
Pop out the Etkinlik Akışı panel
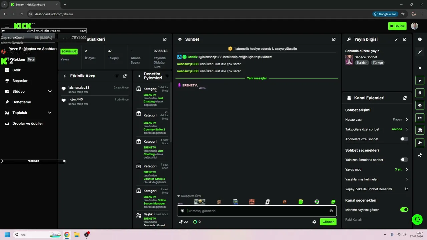(x=125, y=76)
